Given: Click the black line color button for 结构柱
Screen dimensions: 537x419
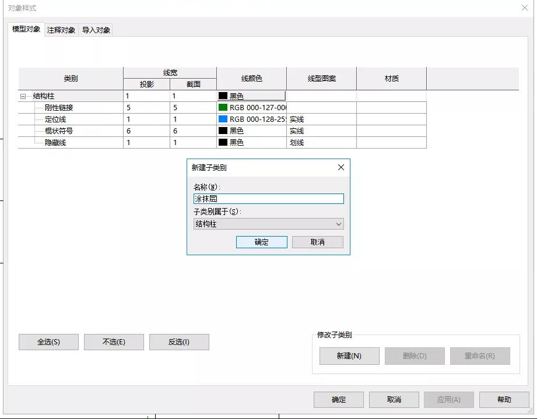Looking at the screenshot, I should pyautogui.click(x=251, y=96).
